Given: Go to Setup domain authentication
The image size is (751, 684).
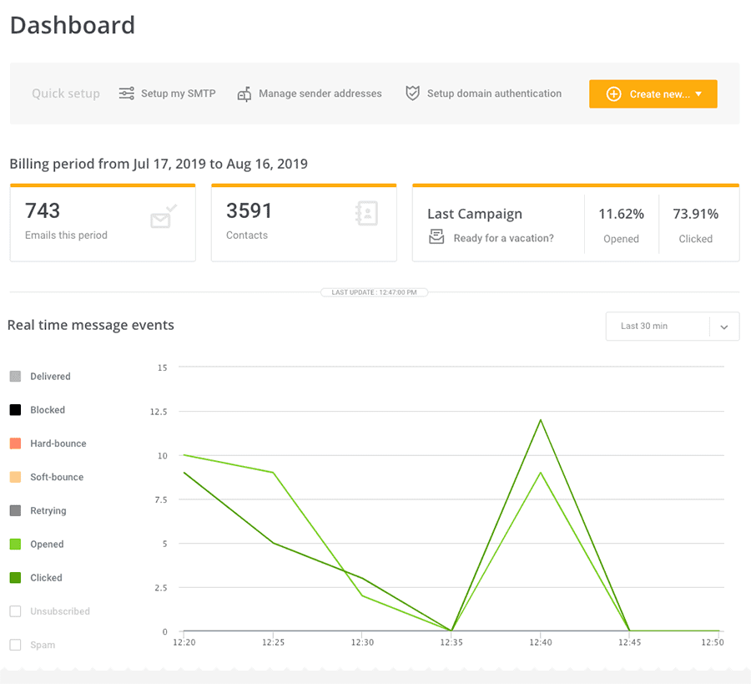Looking at the screenshot, I should (x=494, y=94).
